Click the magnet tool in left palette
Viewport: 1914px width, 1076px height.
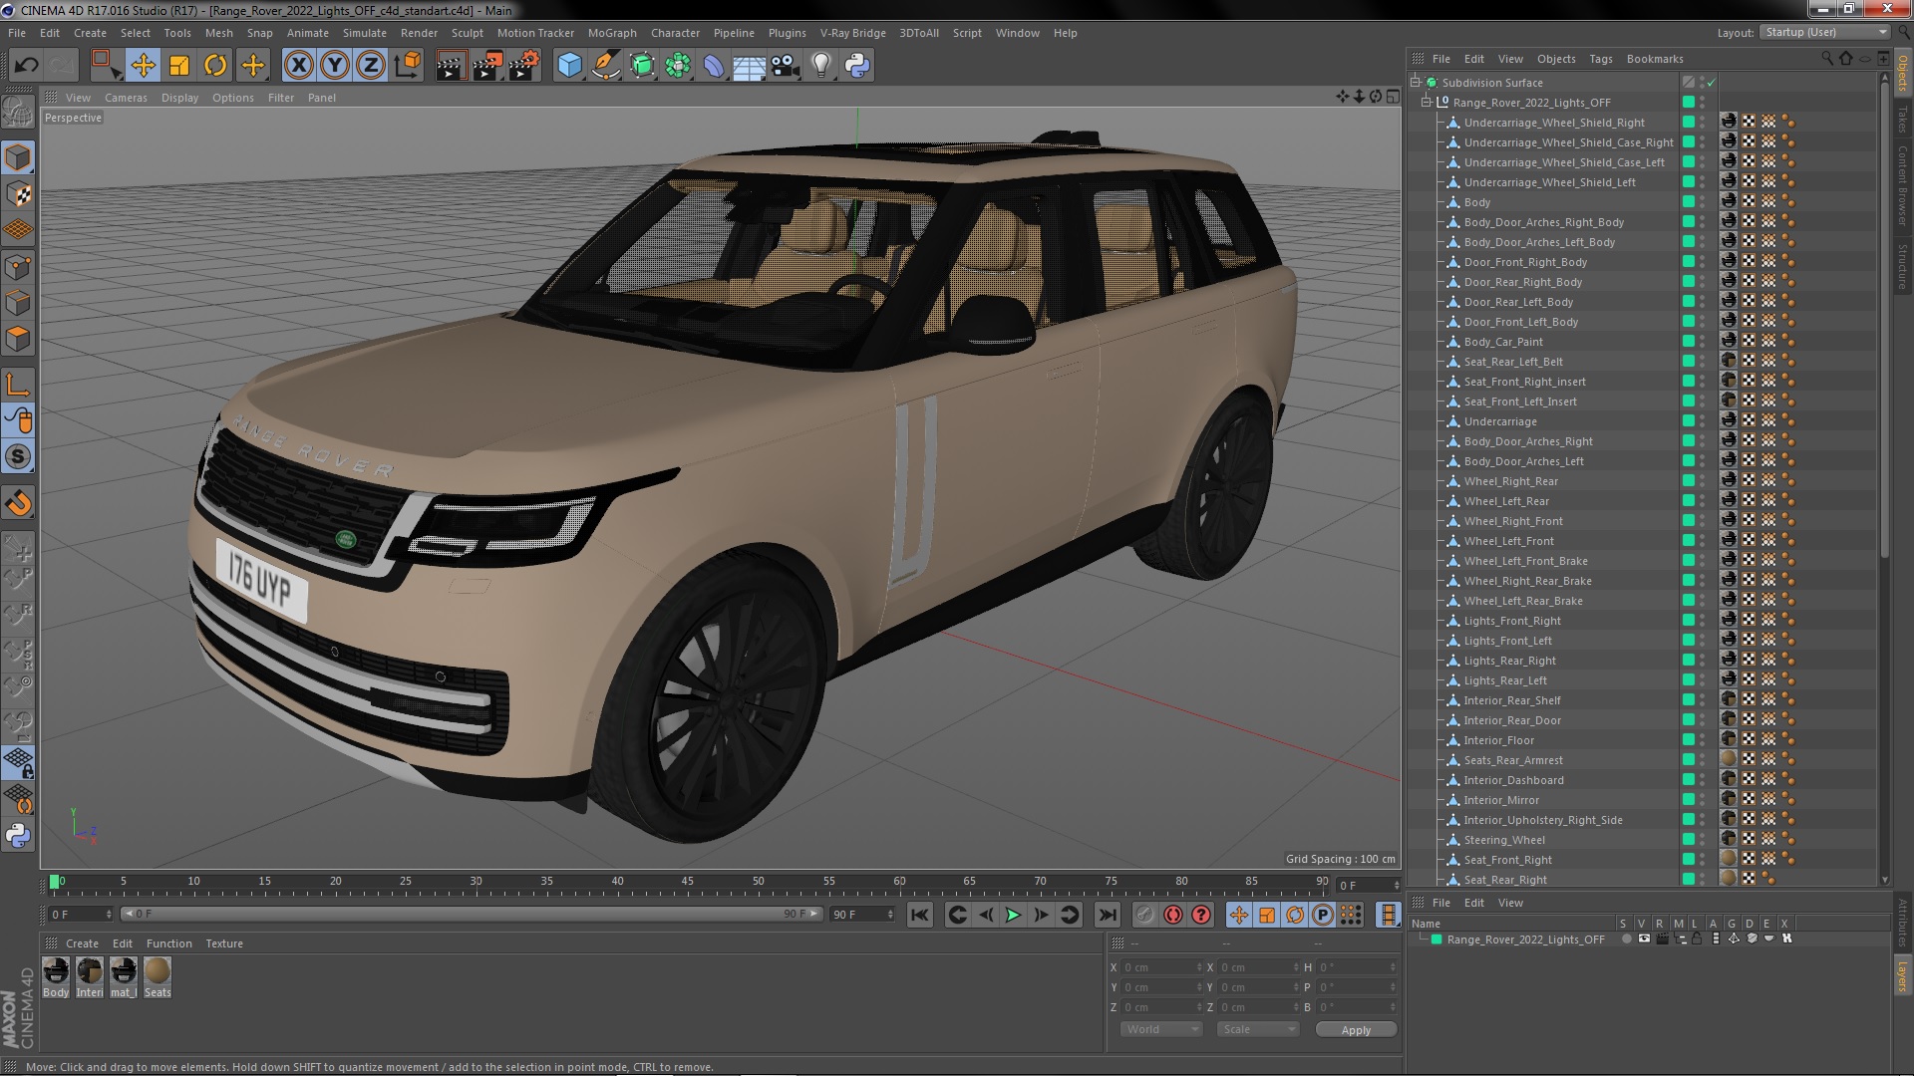pos(18,503)
